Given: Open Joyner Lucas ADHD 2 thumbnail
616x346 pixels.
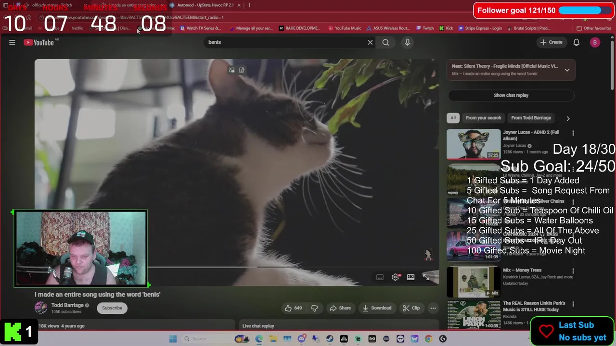Looking at the screenshot, I should [x=474, y=144].
